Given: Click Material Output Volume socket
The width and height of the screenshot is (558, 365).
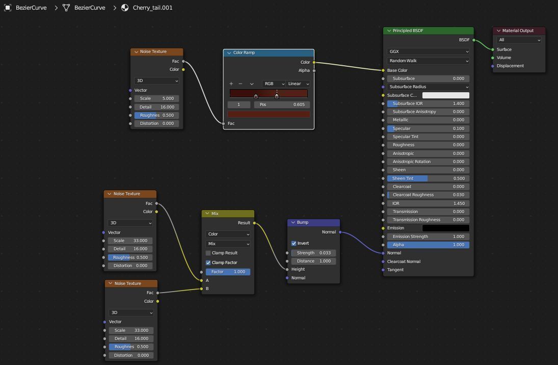Looking at the screenshot, I should [493, 58].
